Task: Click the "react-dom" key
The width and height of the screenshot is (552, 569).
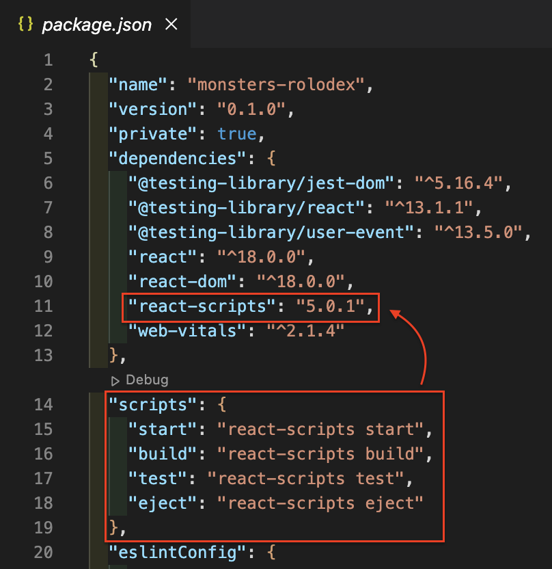Action: 182,282
